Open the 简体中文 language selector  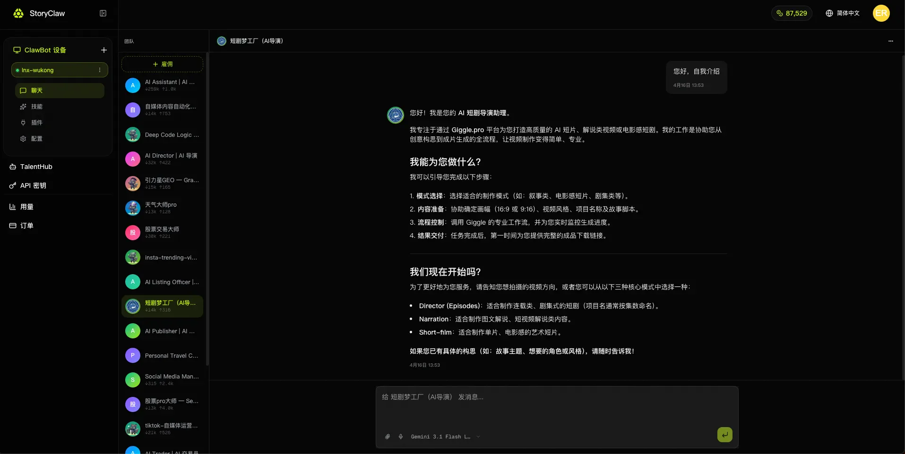843,13
